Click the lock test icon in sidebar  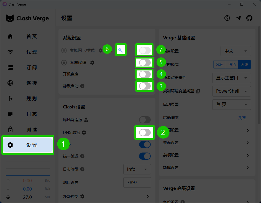(10, 130)
